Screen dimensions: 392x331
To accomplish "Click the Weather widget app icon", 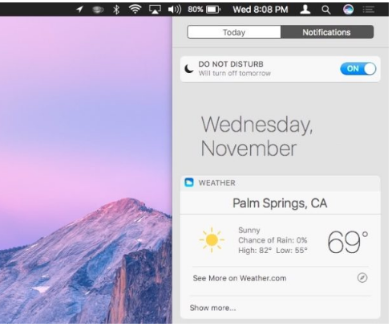I will pos(189,182).
